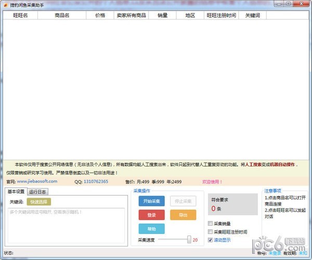Screen dimensions: 312x260
Task: Click the 采集速度 slider handle
Action: pyautogui.click(x=189, y=240)
